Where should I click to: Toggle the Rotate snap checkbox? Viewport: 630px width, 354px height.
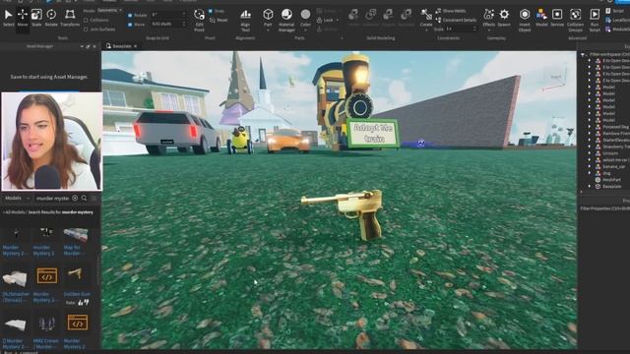tap(130, 16)
